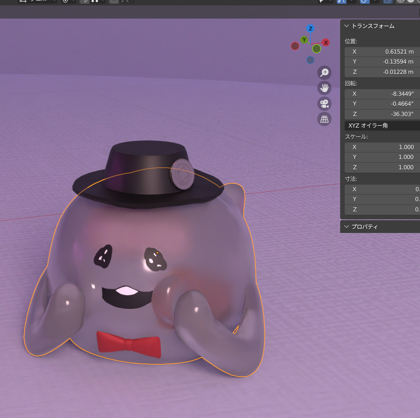420x418 pixels.
Task: Click the unlabeled blue negative Z gizmo circle
Action: coord(310,60)
